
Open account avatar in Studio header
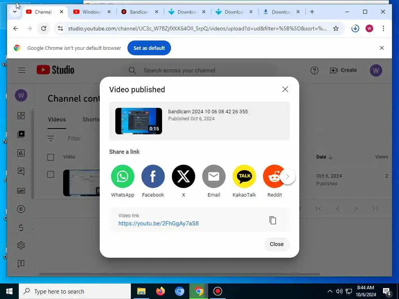pyautogui.click(x=376, y=70)
